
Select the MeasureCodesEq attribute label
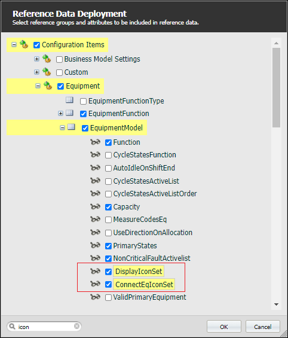[x=140, y=220]
